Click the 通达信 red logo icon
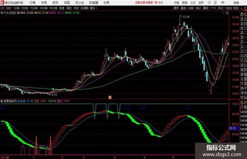The image size is (247, 159). [2, 3]
